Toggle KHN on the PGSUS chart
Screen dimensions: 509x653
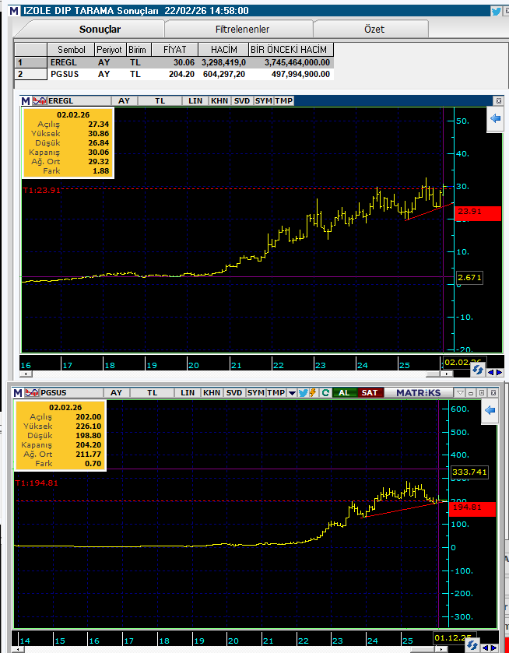click(x=212, y=393)
